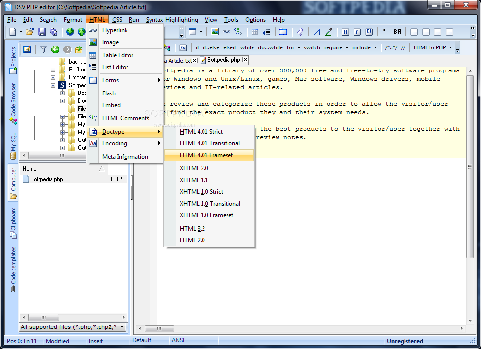Switch to the Softpedia.php tab
The image size is (481, 349).
[x=224, y=60]
